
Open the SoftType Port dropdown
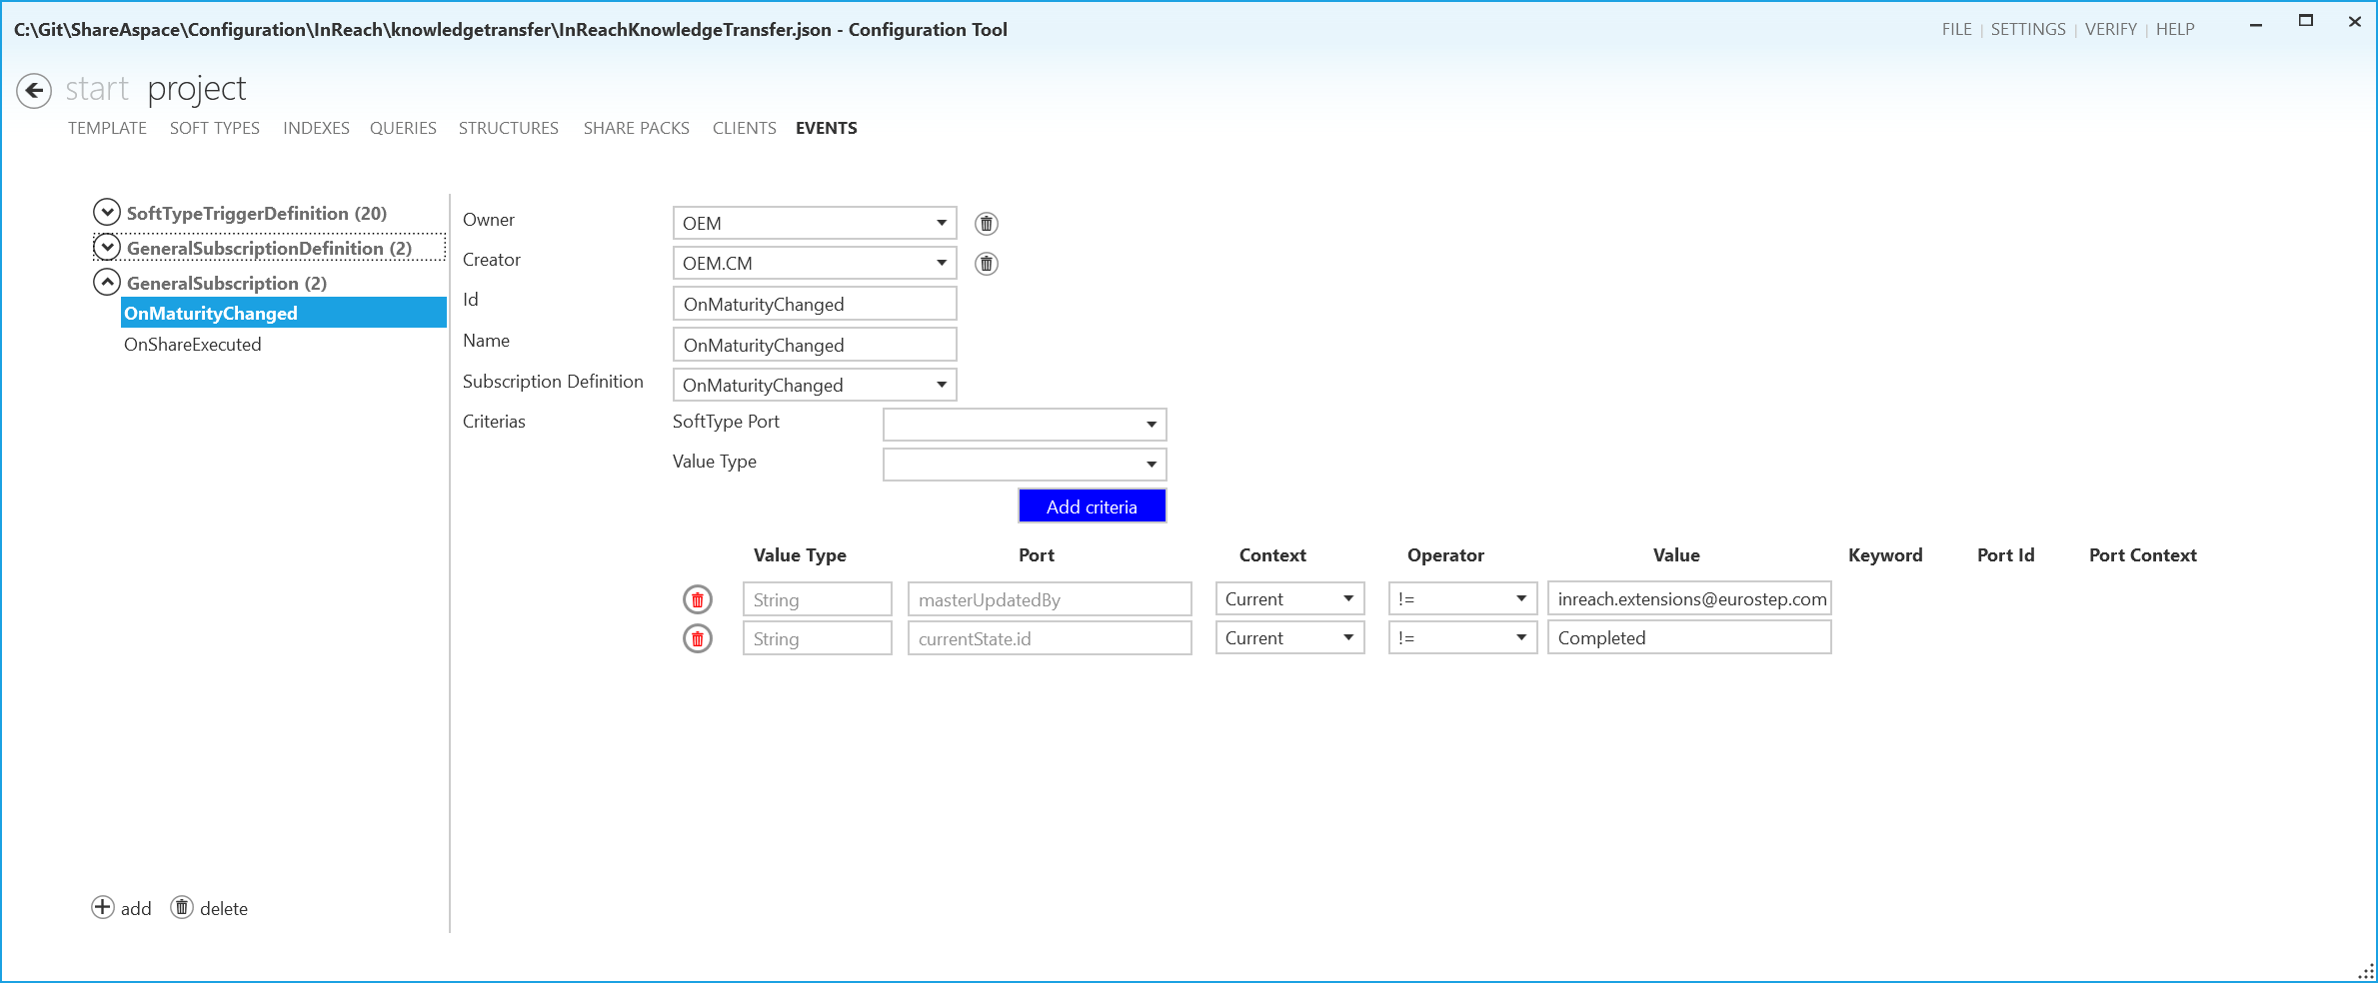click(x=1151, y=426)
